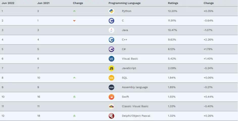
Task: Click the yellow JavaScript JS icon
Action: [111, 68]
